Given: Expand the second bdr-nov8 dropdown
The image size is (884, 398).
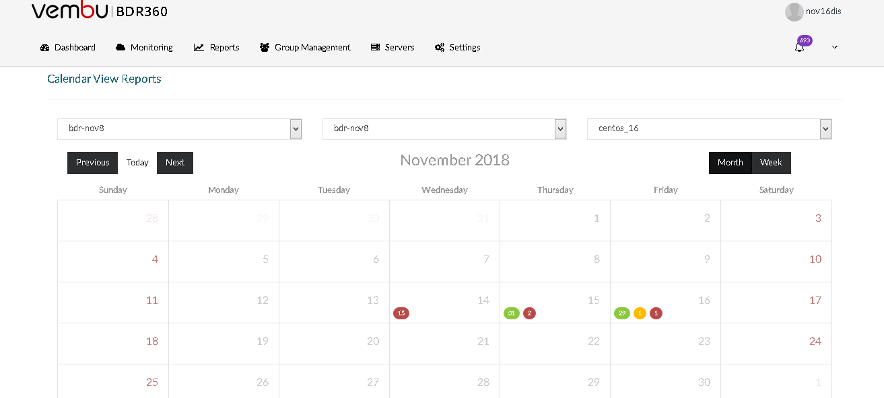Looking at the screenshot, I should (444, 128).
